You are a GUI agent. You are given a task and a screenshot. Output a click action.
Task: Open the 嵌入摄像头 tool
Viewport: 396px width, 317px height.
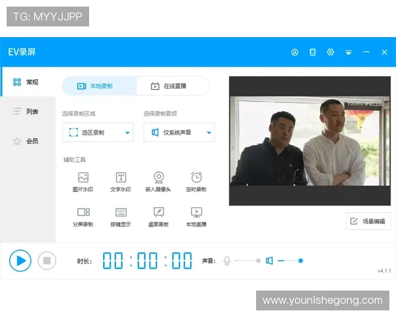click(158, 182)
